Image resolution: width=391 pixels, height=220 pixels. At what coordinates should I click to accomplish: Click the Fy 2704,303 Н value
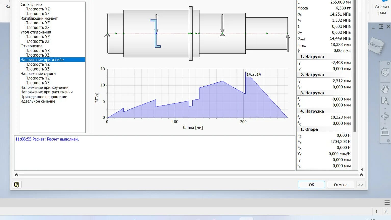click(x=340, y=142)
